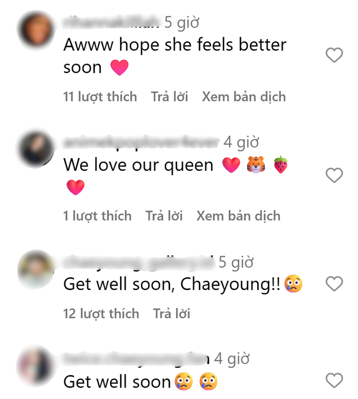Reply to 'We love our queen' comment
The height and width of the screenshot is (399, 358).
point(164,216)
